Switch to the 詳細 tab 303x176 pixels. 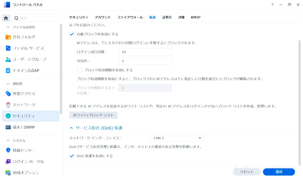181,17
